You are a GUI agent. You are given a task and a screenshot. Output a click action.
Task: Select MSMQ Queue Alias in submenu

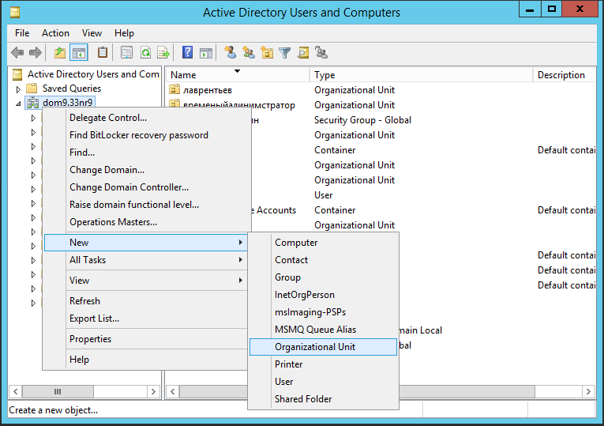point(323,330)
